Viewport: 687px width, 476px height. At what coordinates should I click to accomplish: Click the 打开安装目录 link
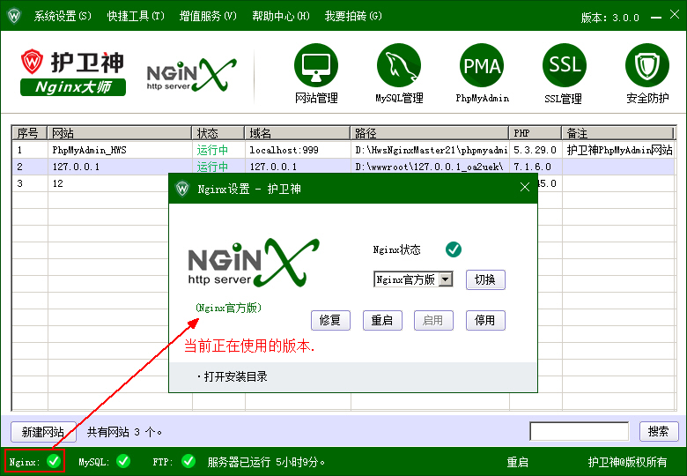click(235, 376)
